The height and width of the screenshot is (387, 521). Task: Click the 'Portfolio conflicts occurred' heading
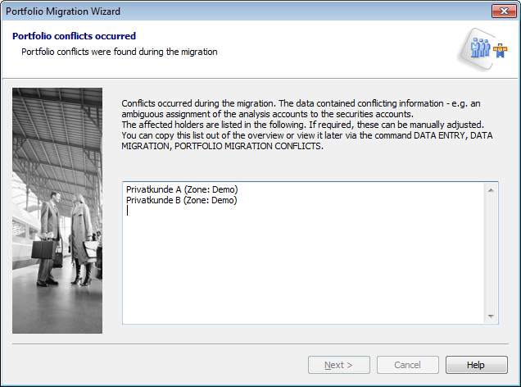point(74,36)
